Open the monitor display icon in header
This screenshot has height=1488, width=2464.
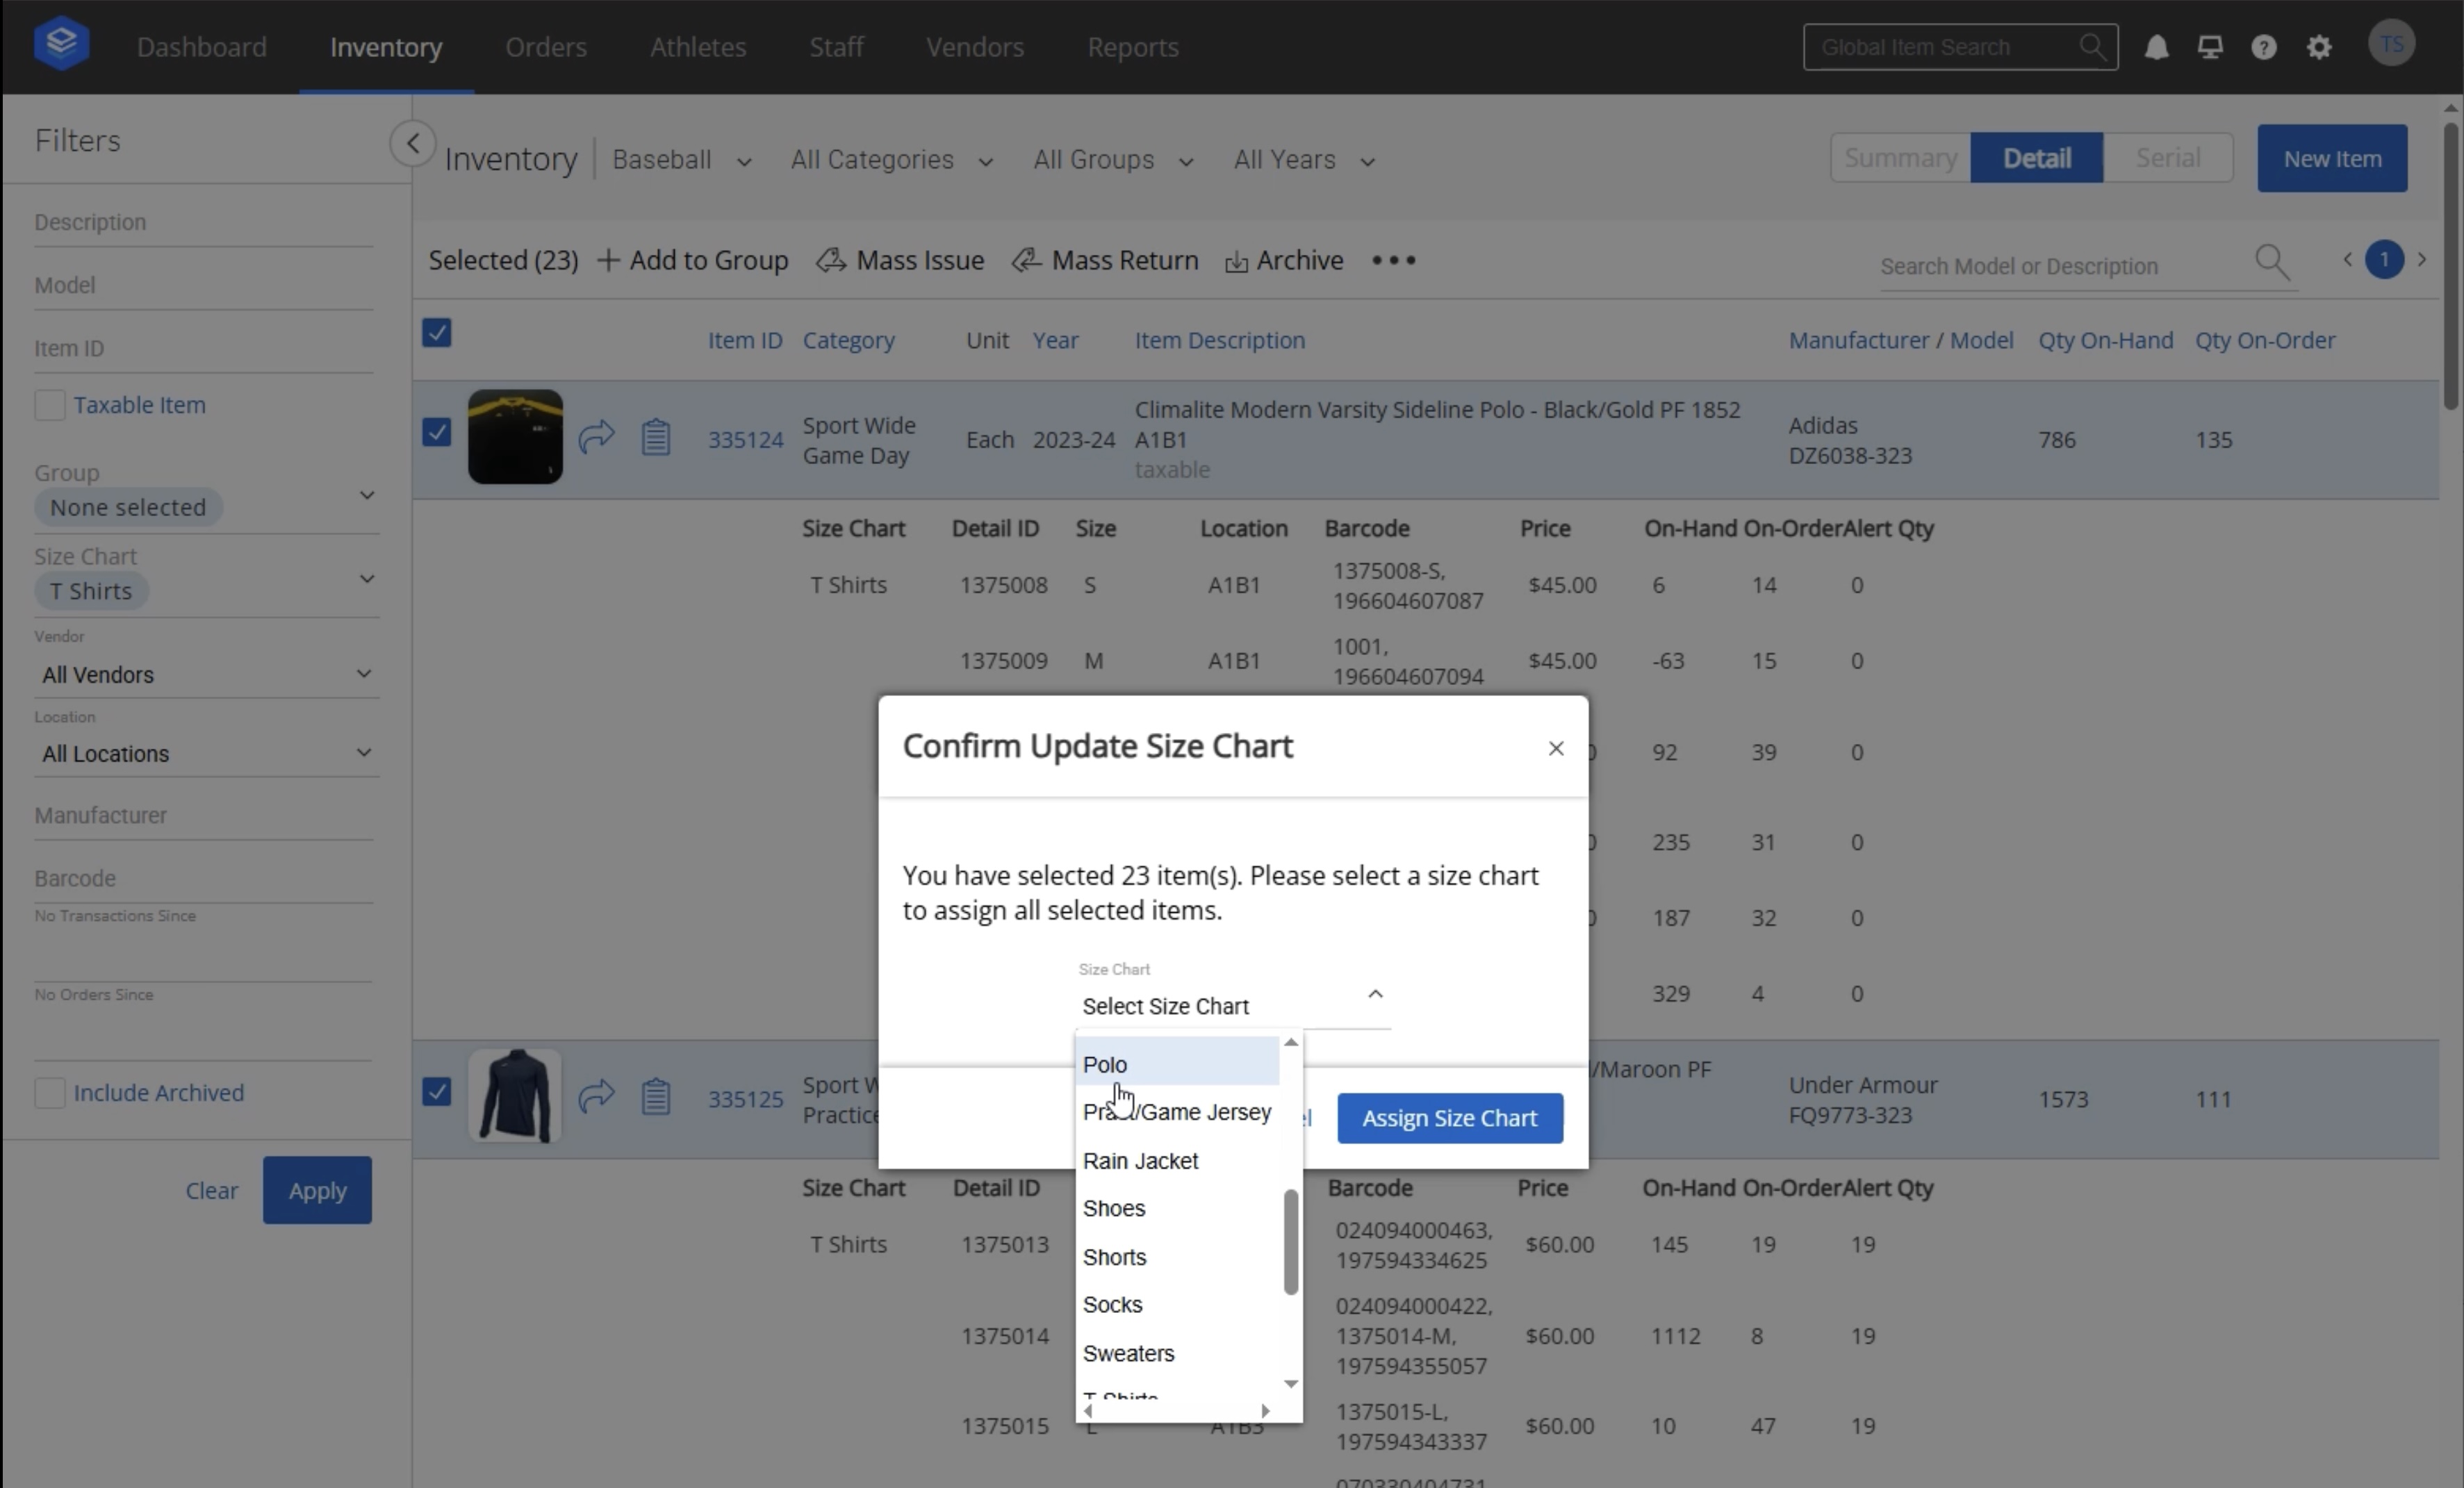(2210, 47)
